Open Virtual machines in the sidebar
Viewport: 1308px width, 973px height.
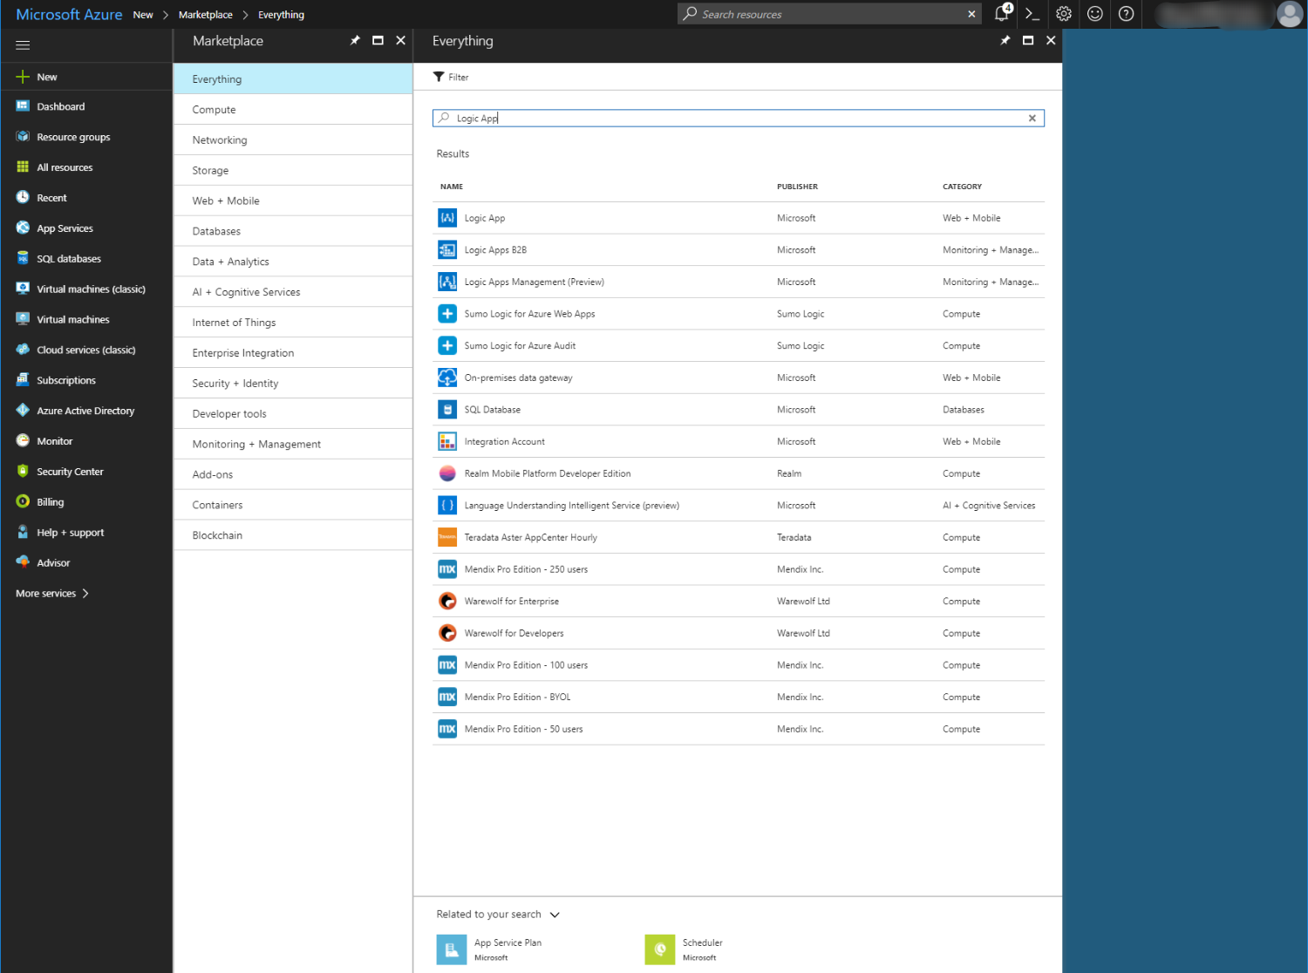click(x=86, y=319)
